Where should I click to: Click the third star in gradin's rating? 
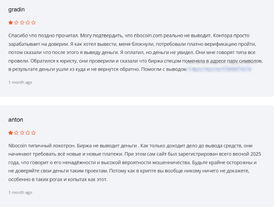pos(22,22)
